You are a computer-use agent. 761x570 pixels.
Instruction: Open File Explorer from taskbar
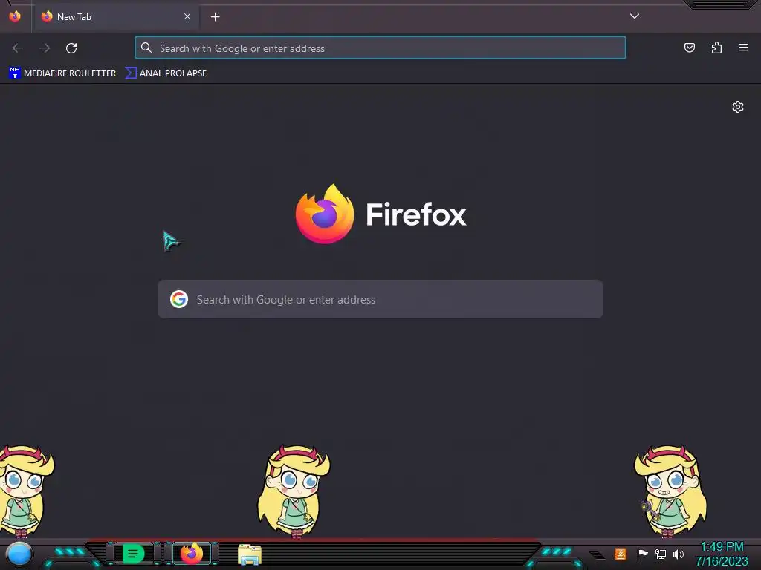click(250, 554)
